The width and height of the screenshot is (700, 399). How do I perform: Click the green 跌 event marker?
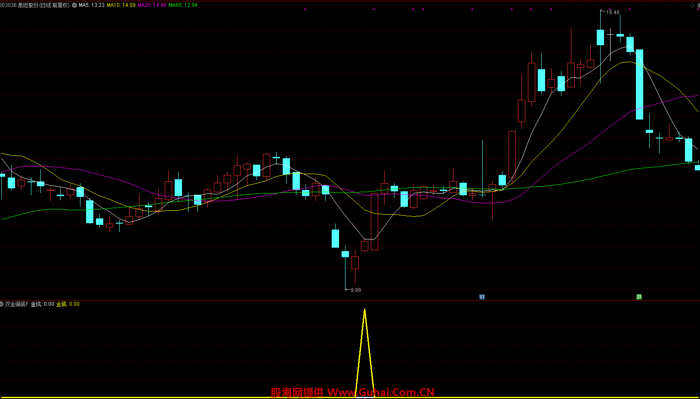pyautogui.click(x=639, y=297)
